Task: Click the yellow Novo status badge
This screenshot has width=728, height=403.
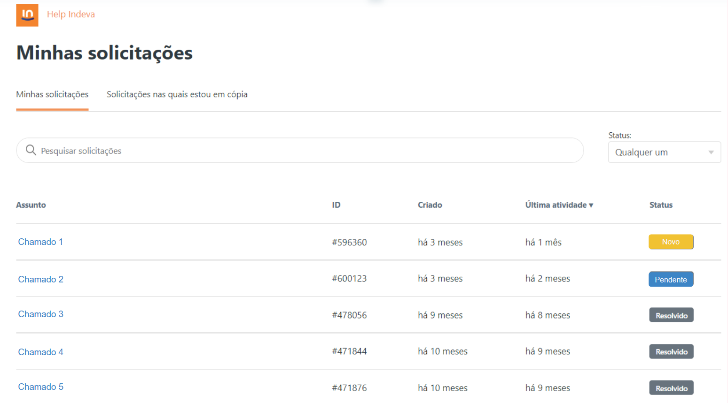Action: [671, 242]
